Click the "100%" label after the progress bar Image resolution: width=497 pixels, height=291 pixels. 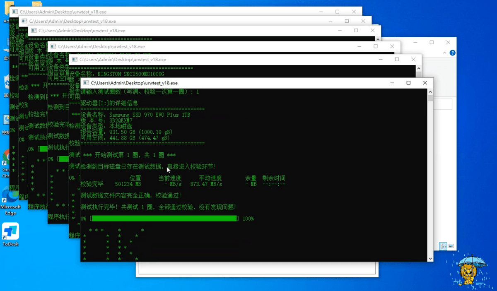[248, 219]
